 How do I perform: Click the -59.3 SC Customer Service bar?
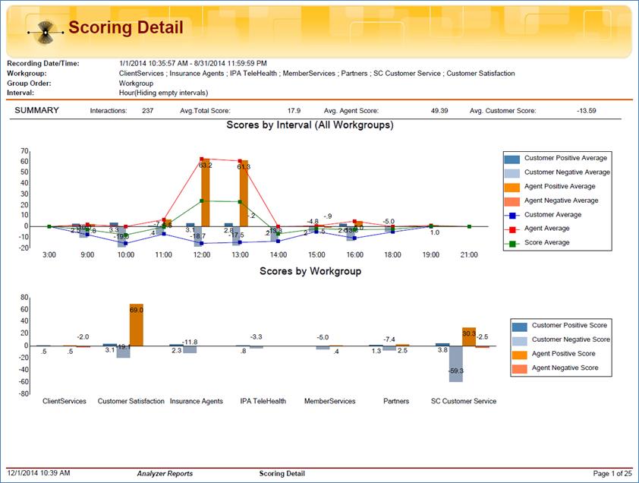pos(456,364)
